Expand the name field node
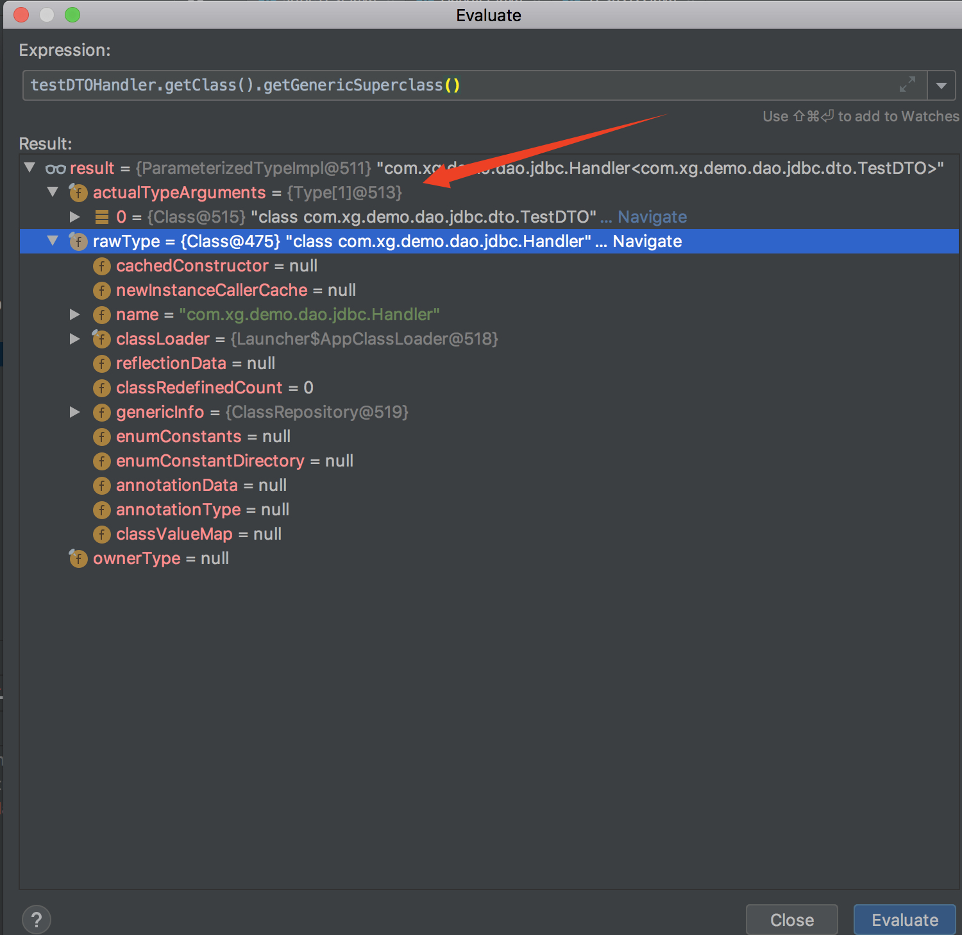This screenshot has width=962, height=935. click(75, 314)
